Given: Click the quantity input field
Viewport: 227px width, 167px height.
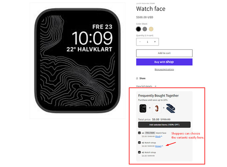Looking at the screenshot, I should tap(147, 42).
